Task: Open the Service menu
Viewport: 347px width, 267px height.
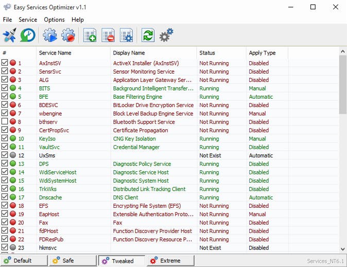Action: [x=28, y=20]
